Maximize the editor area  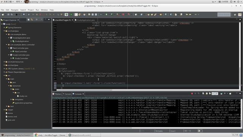240,19
